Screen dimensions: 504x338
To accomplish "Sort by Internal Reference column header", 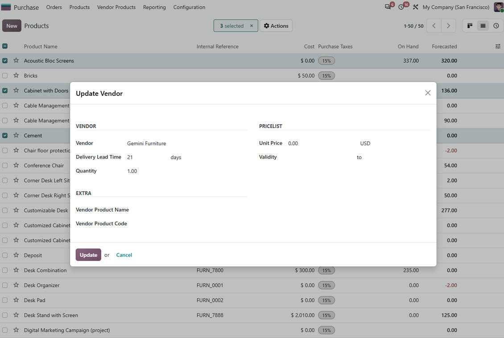I will (x=217, y=46).
